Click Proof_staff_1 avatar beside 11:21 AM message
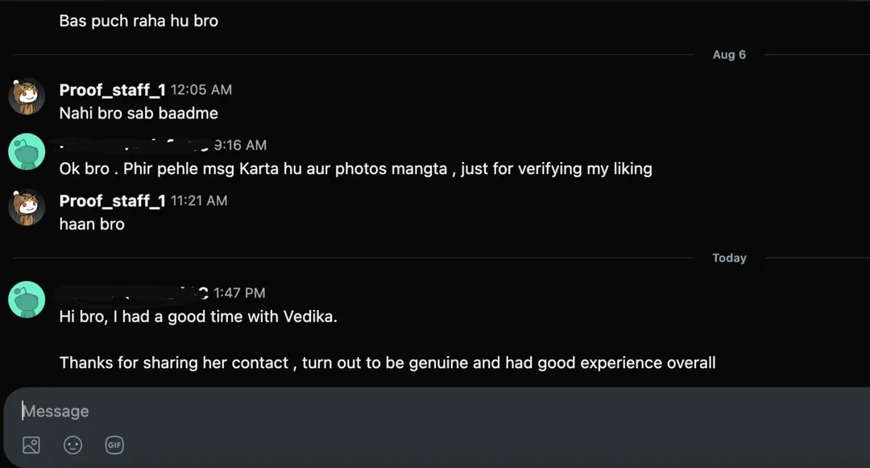 pos(26,208)
